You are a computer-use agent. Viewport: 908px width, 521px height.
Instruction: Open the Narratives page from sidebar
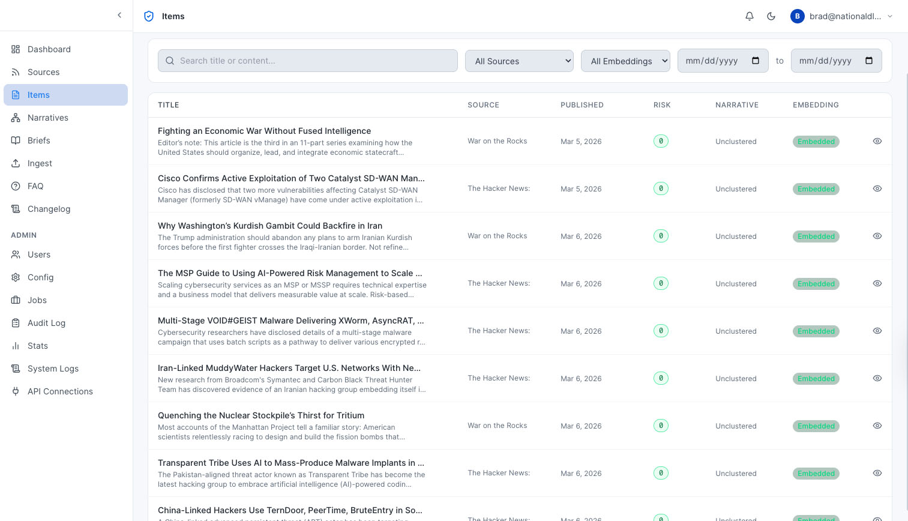(48, 118)
